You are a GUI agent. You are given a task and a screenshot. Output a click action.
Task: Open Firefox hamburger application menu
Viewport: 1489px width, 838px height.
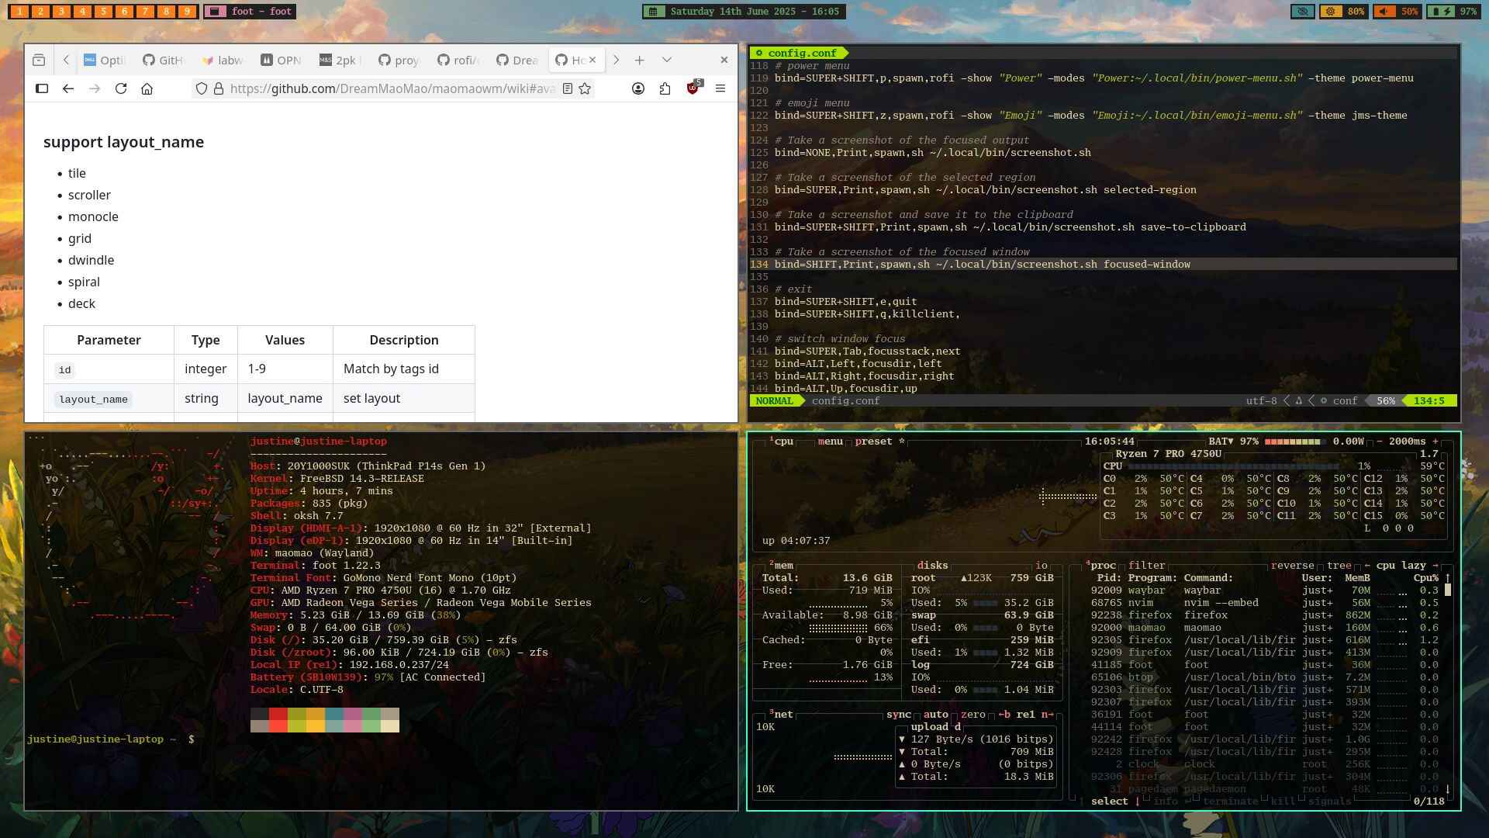tap(720, 88)
